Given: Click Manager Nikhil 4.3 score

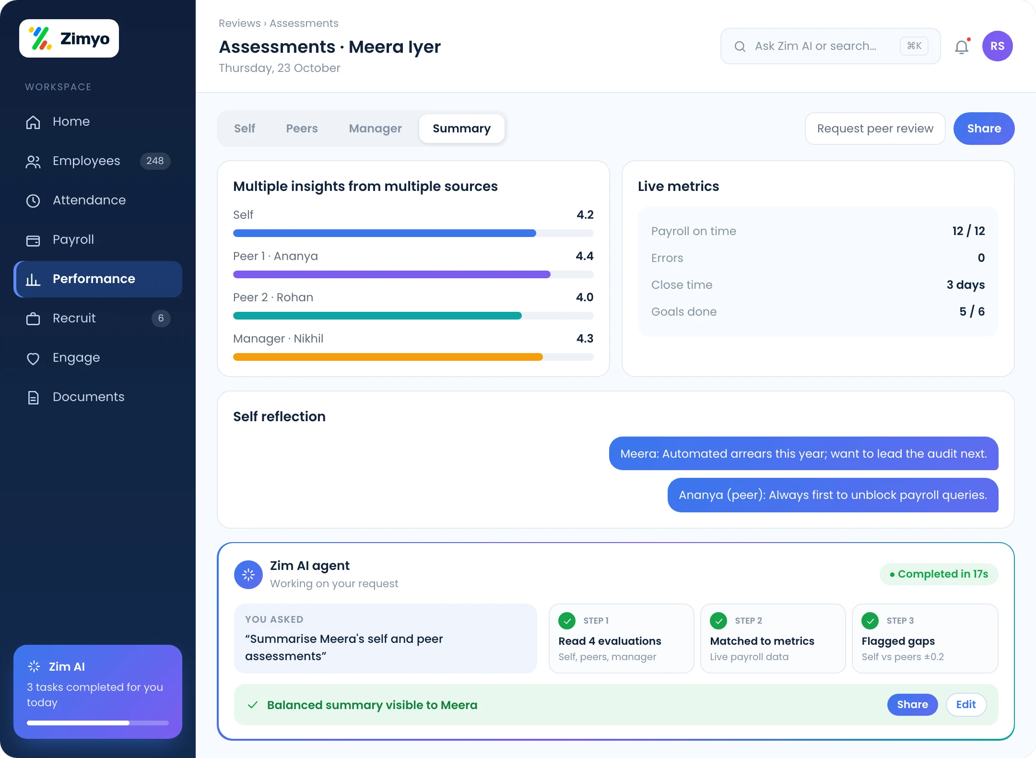Looking at the screenshot, I should [585, 338].
